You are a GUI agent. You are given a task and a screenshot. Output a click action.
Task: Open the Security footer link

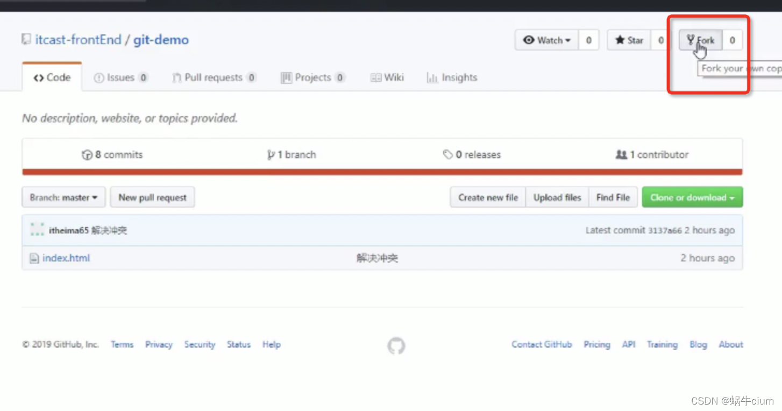point(200,345)
